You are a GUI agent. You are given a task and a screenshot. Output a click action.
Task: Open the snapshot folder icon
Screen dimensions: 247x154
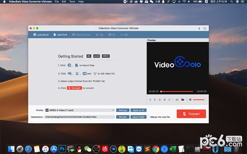coord(182,100)
